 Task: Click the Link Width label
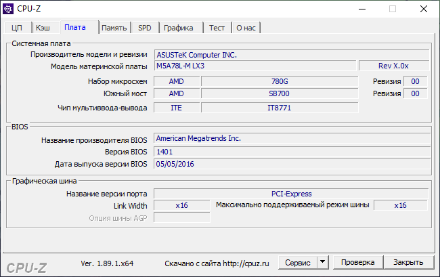coord(130,206)
